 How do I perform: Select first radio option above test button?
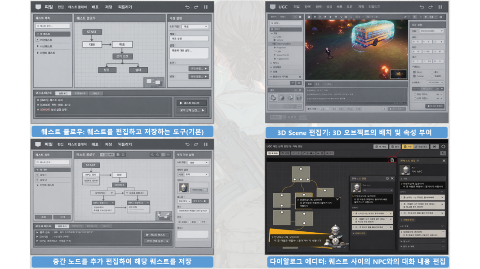(415, 95)
